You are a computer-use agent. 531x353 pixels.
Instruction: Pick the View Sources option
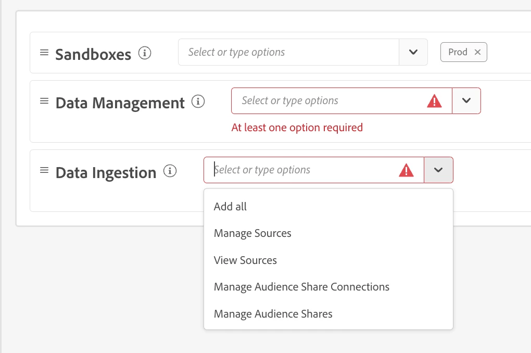(x=245, y=260)
